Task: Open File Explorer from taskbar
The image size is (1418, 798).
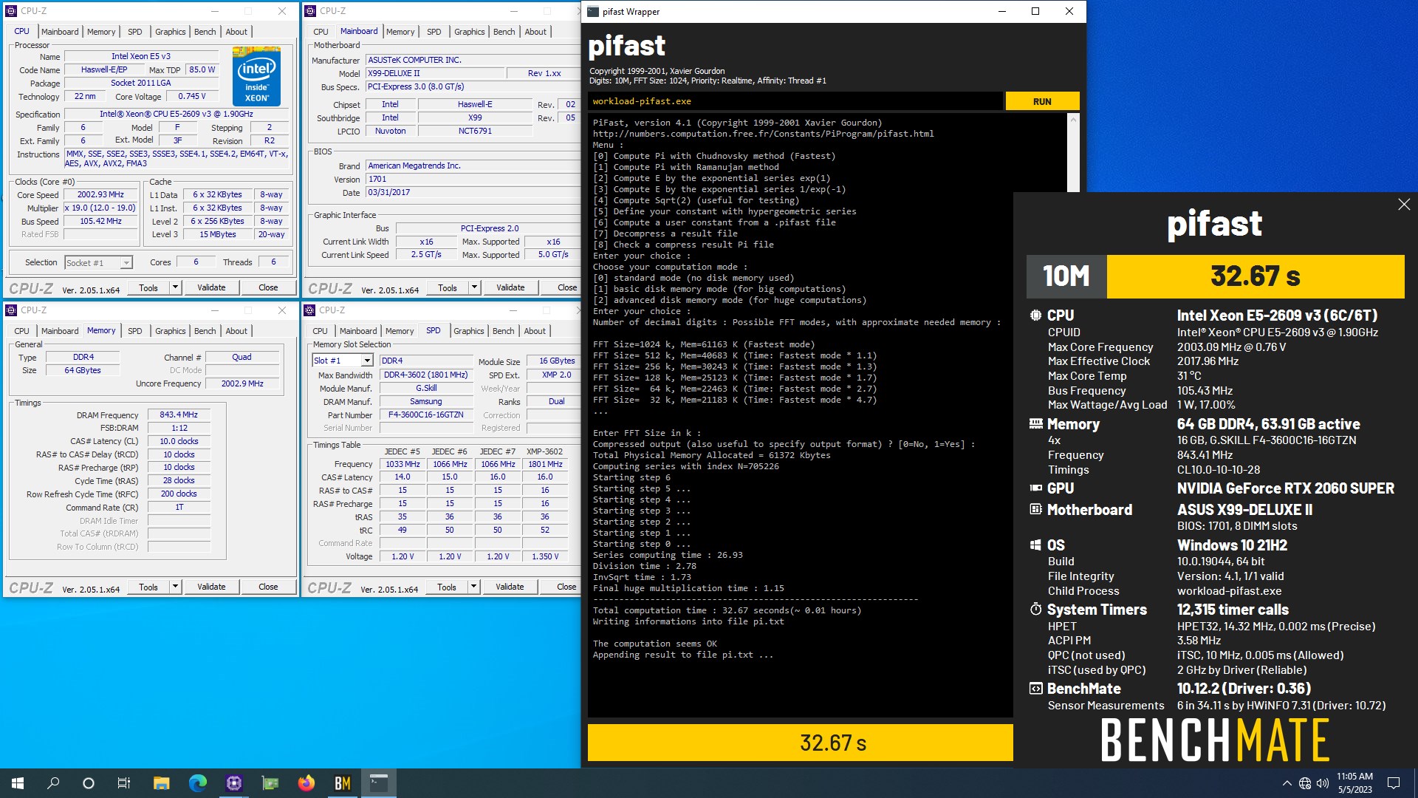Action: [x=161, y=783]
